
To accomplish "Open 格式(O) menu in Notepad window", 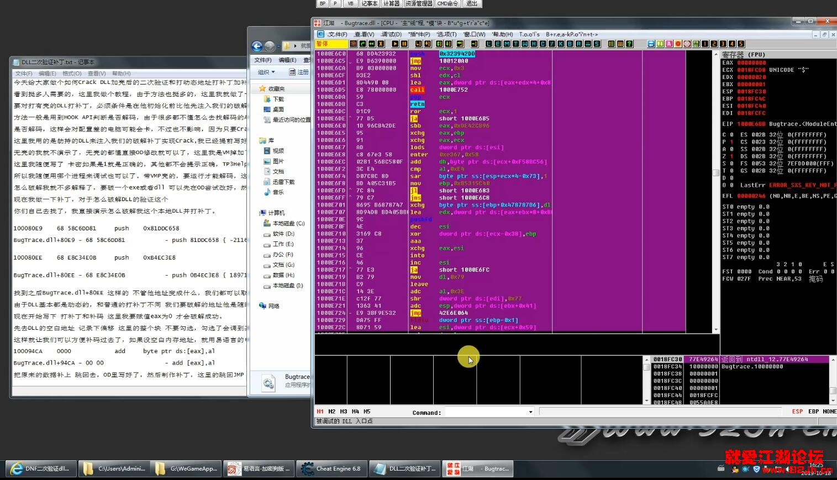I will (x=72, y=73).
